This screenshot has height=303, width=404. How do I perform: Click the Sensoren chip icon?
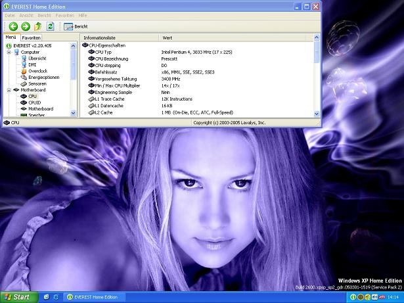pyautogui.click(x=24, y=84)
